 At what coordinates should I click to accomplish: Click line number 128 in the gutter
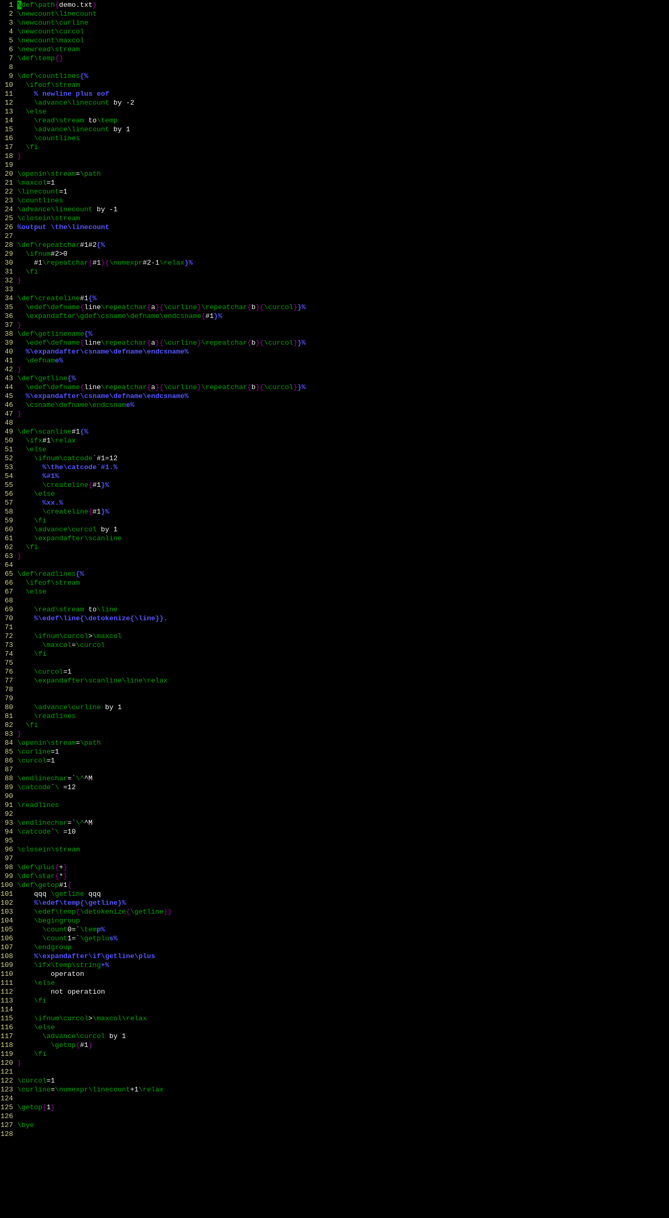coord(7,1134)
